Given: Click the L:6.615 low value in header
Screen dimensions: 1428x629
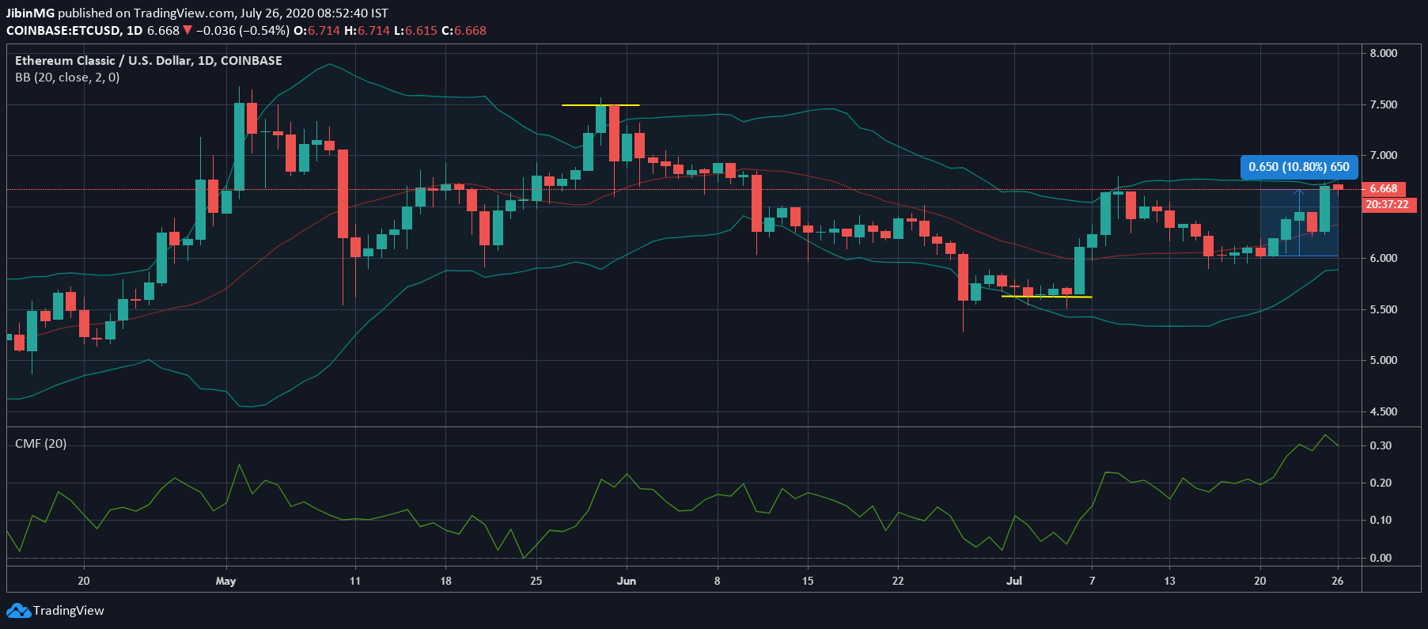Looking at the screenshot, I should (415, 31).
